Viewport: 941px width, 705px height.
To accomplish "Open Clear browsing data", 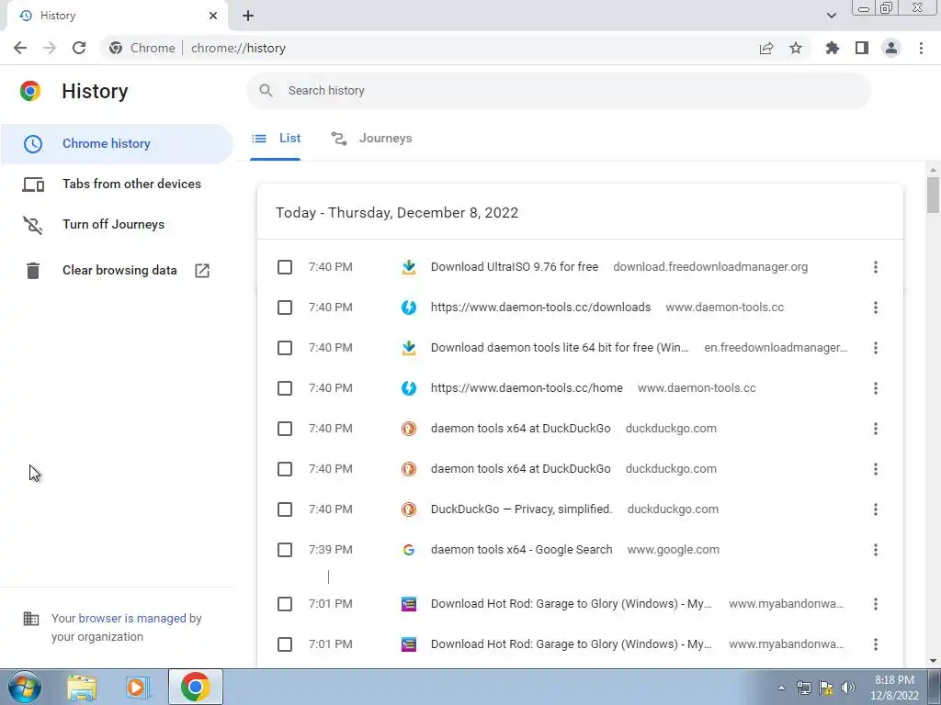I will [117, 271].
